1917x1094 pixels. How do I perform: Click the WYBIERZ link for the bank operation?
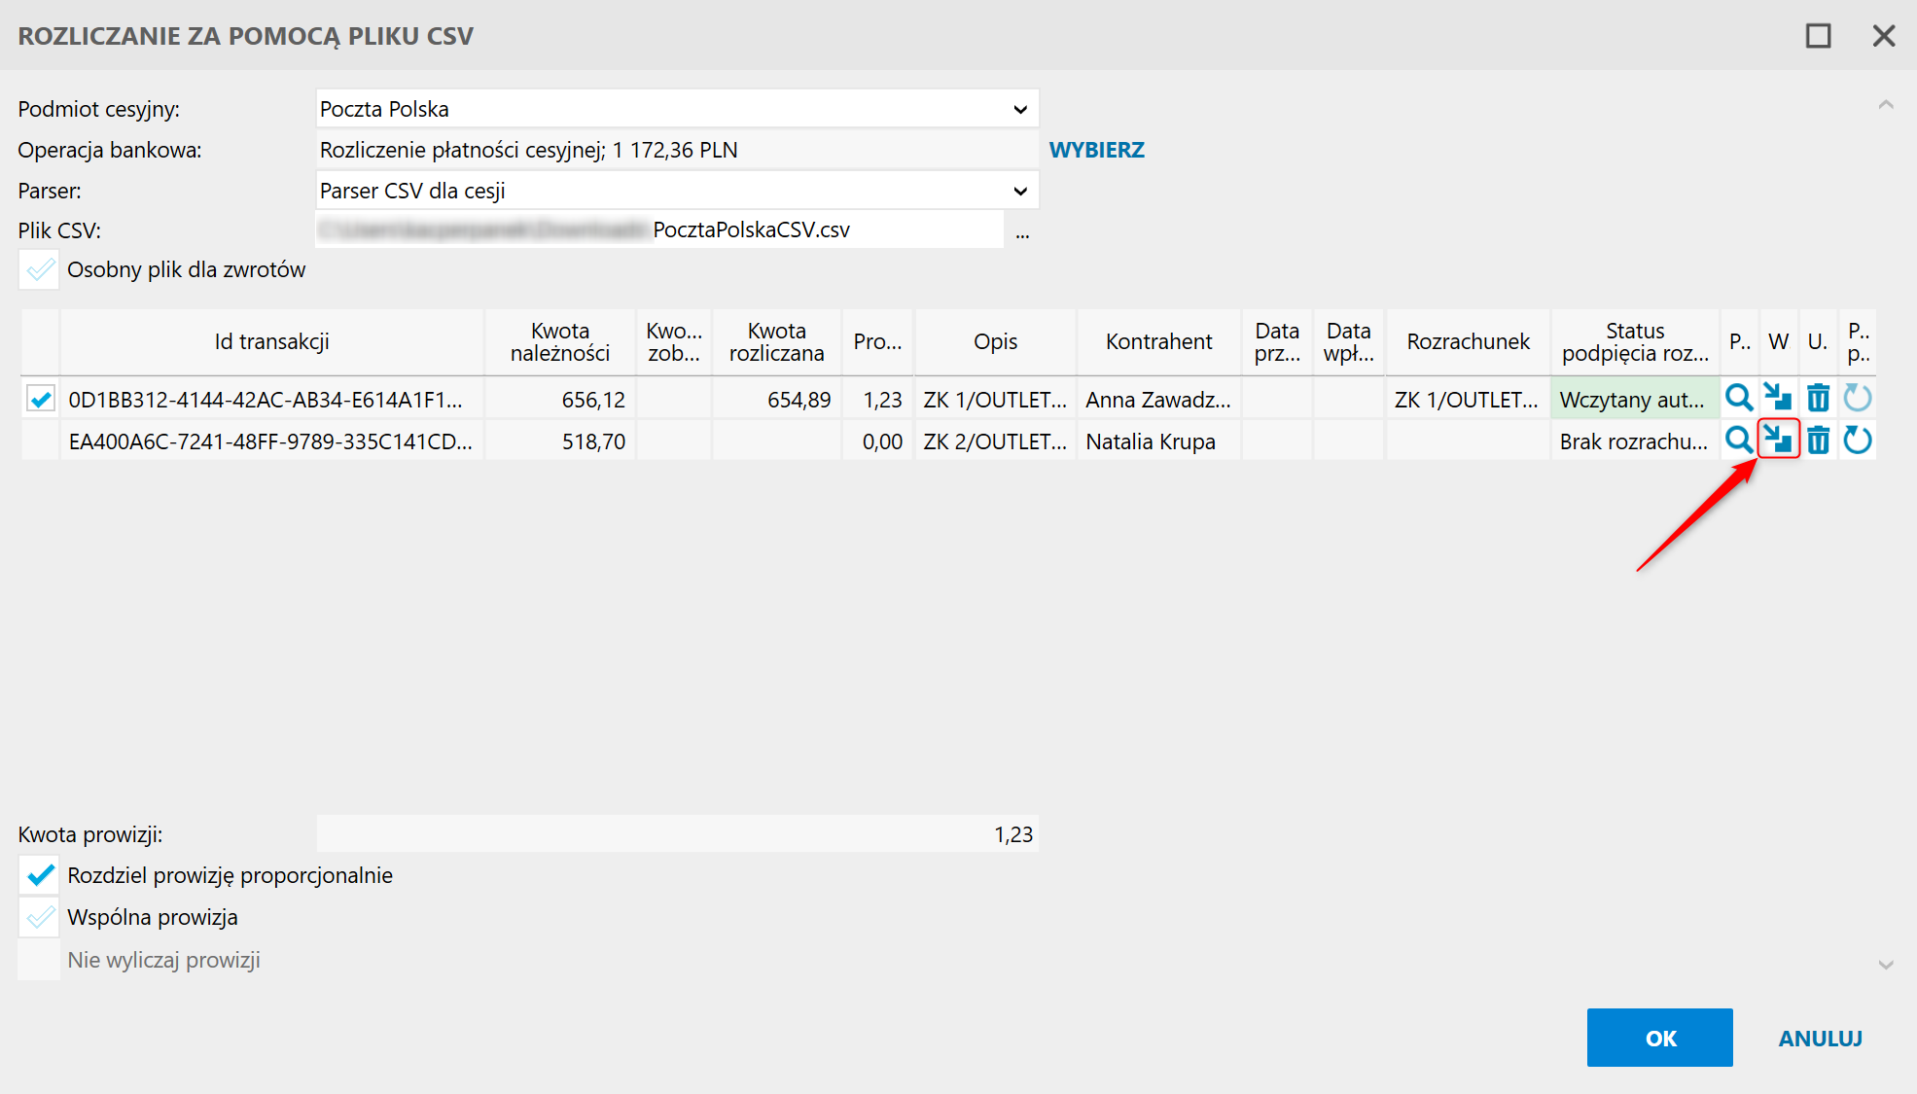point(1096,150)
